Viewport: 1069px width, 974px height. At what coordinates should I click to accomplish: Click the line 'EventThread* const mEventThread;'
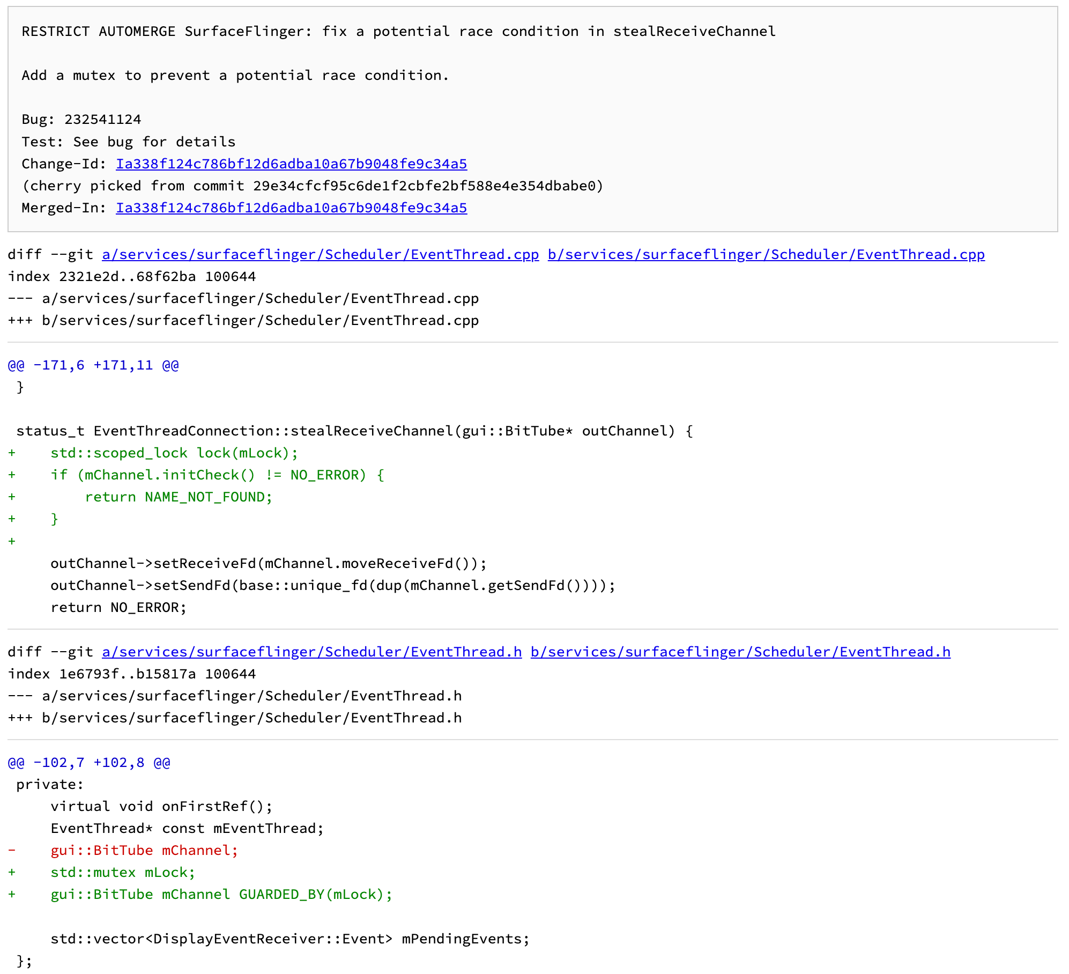187,828
